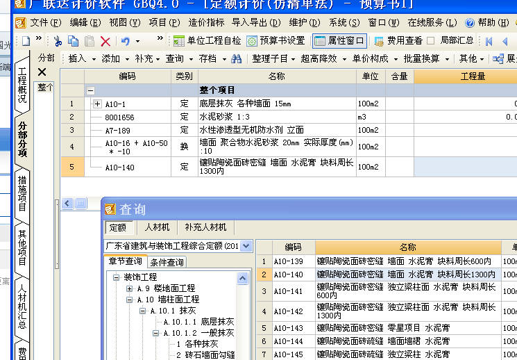517x360 pixels.
Task: Select 人材机 tab in 查询 window
Action: [x=157, y=227]
